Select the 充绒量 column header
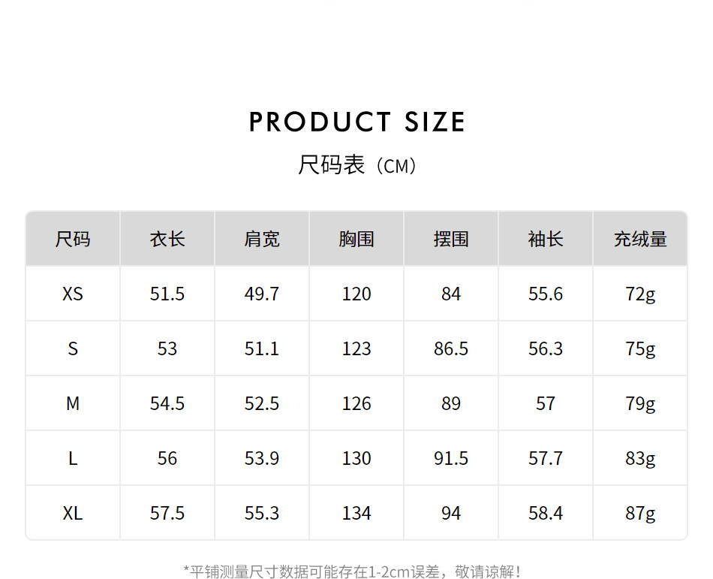The width and height of the screenshot is (713, 579). click(x=640, y=240)
